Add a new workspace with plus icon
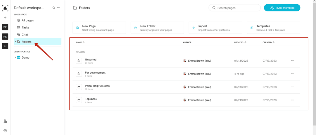316x135 pixels. 5,18
